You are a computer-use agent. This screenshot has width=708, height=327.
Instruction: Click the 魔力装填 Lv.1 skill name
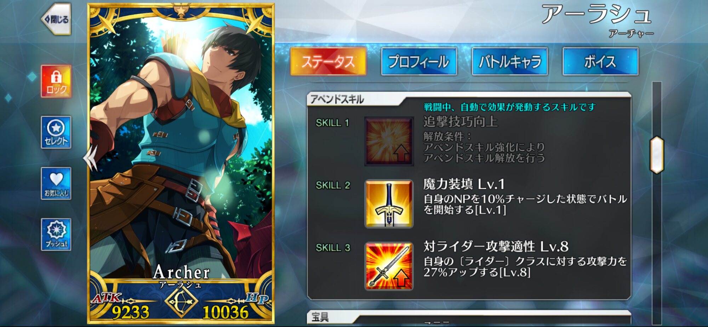[464, 184]
